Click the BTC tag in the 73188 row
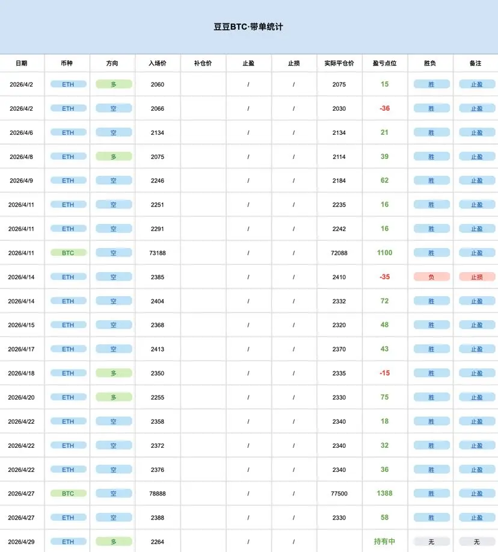This screenshot has height=552, width=498. tap(68, 253)
